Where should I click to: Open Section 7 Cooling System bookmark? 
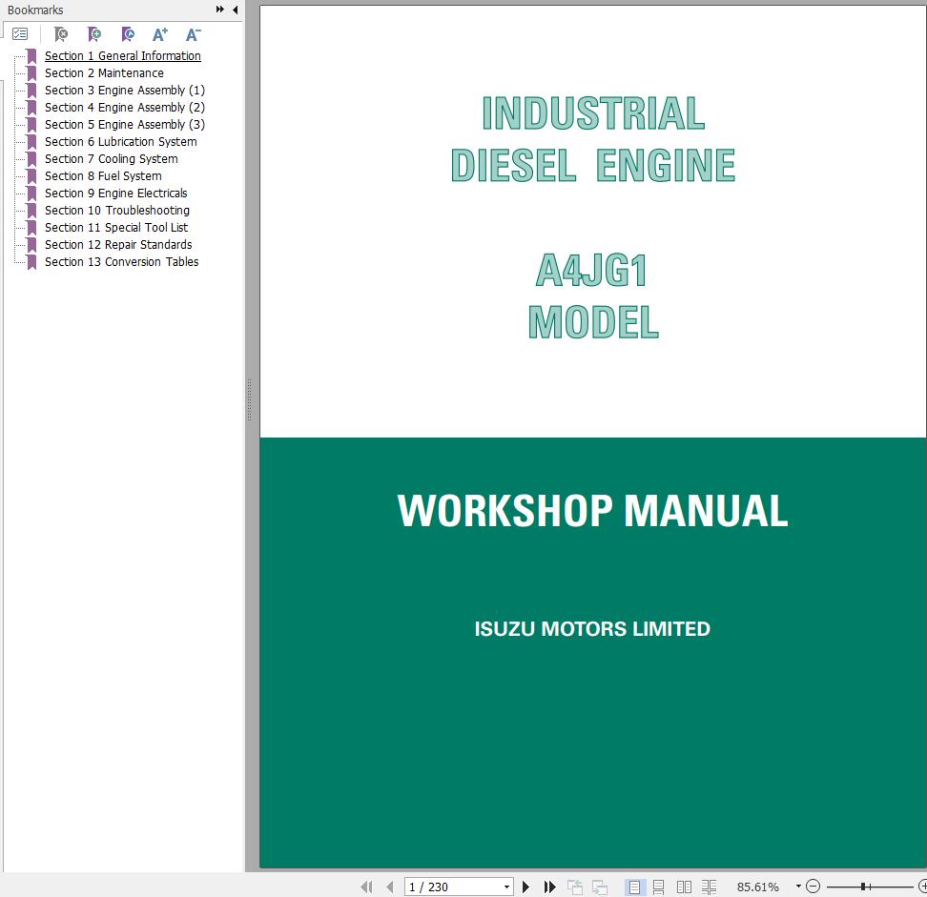112,158
